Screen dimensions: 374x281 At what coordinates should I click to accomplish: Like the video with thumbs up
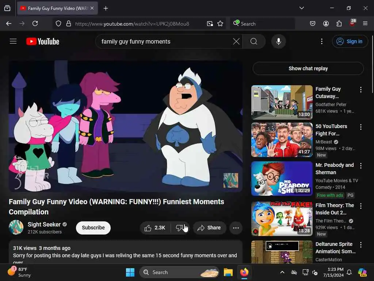point(155,228)
